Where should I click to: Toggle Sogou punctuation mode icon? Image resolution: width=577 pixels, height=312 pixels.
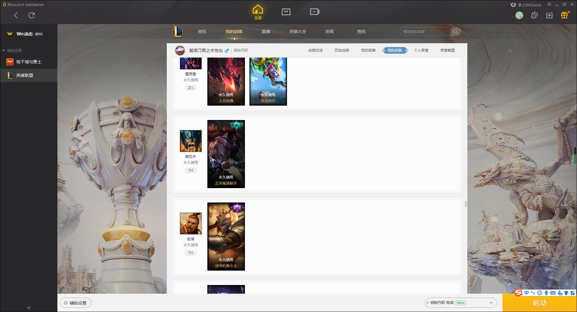coord(533,293)
